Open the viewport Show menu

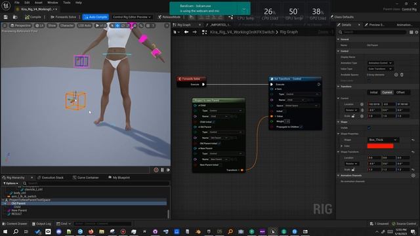52,26
